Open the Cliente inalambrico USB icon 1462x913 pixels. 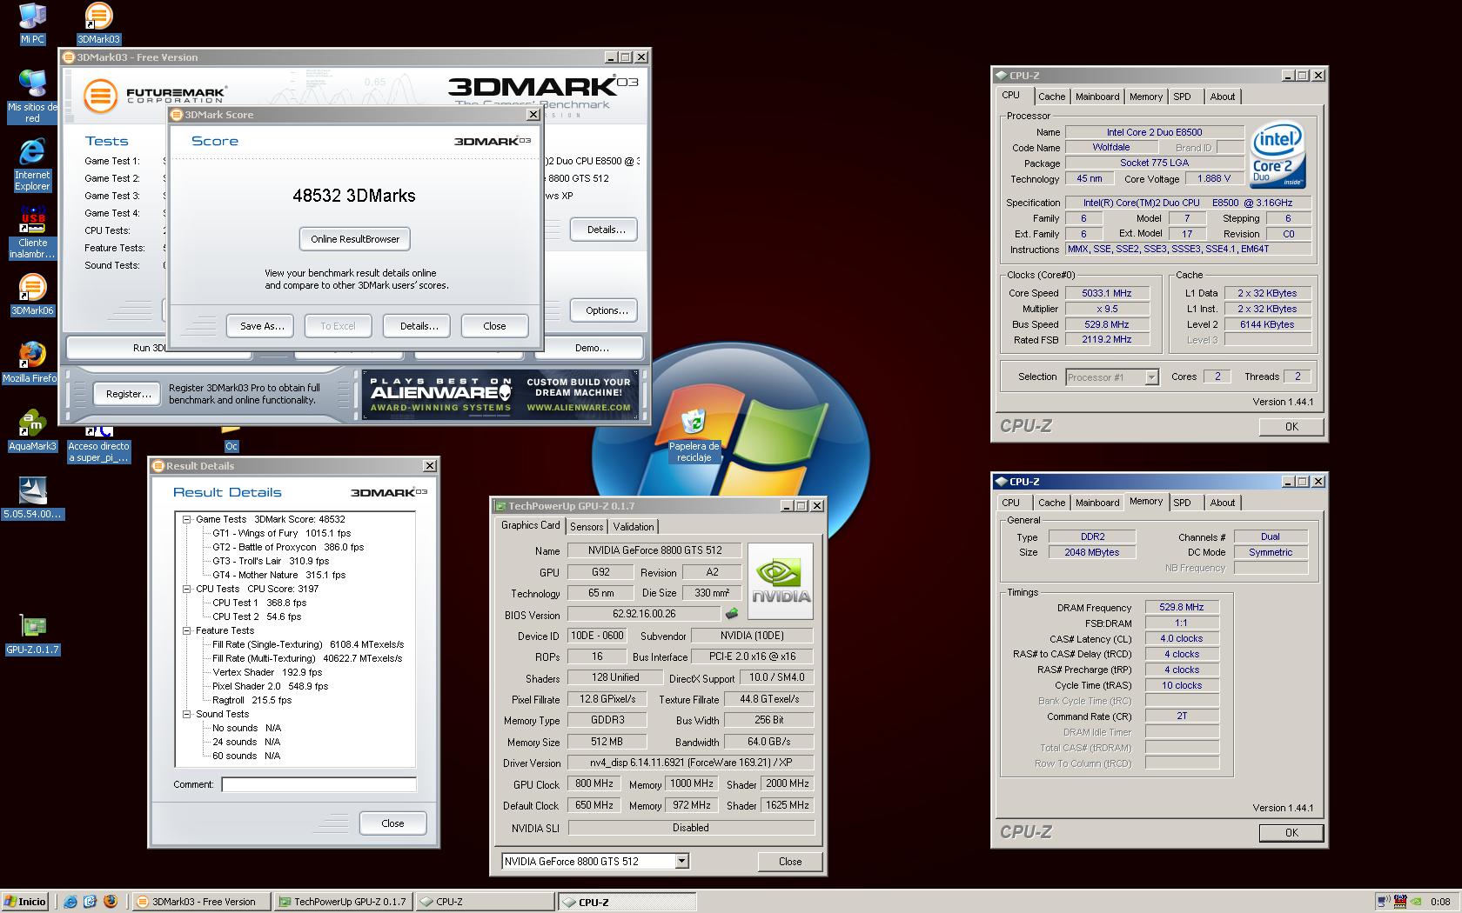[32, 232]
